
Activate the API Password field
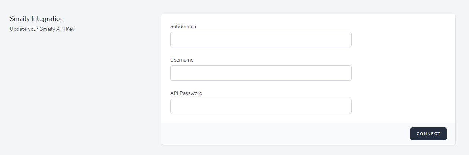(x=261, y=106)
